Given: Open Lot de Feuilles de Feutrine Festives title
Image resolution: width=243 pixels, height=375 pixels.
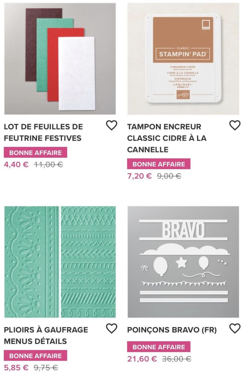Looking at the screenshot, I should pyautogui.click(x=43, y=133).
